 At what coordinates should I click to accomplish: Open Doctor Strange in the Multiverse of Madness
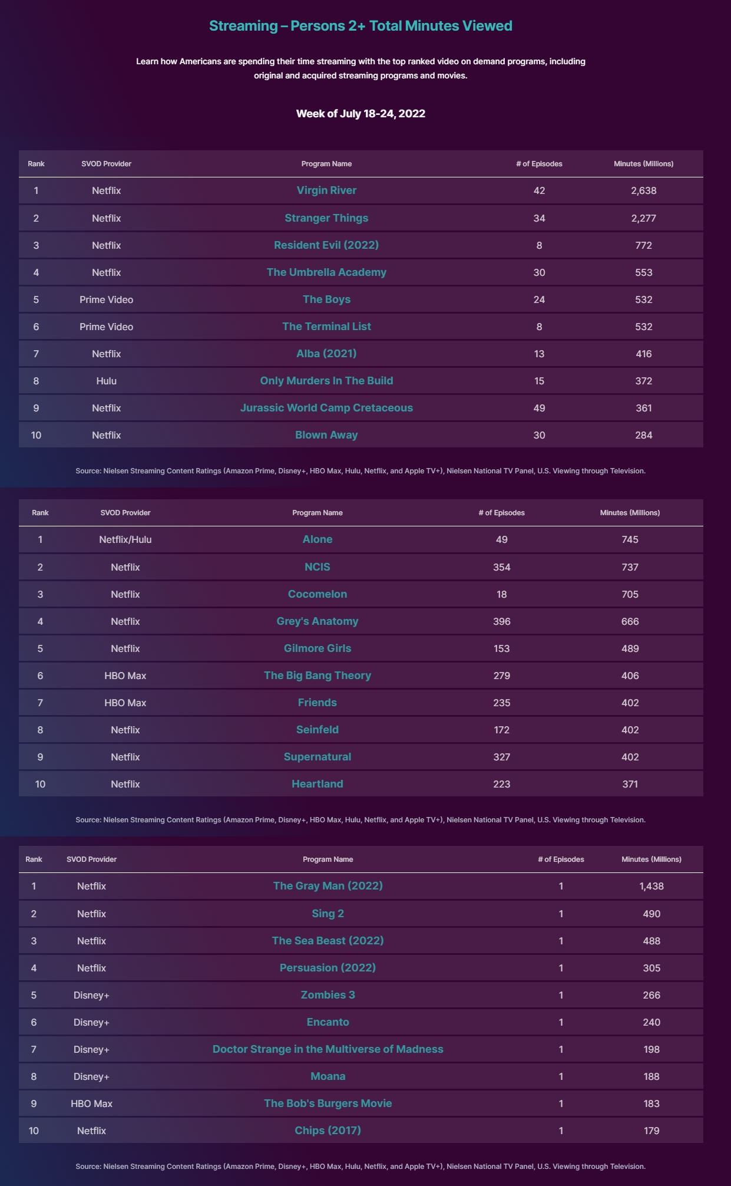coord(328,1049)
